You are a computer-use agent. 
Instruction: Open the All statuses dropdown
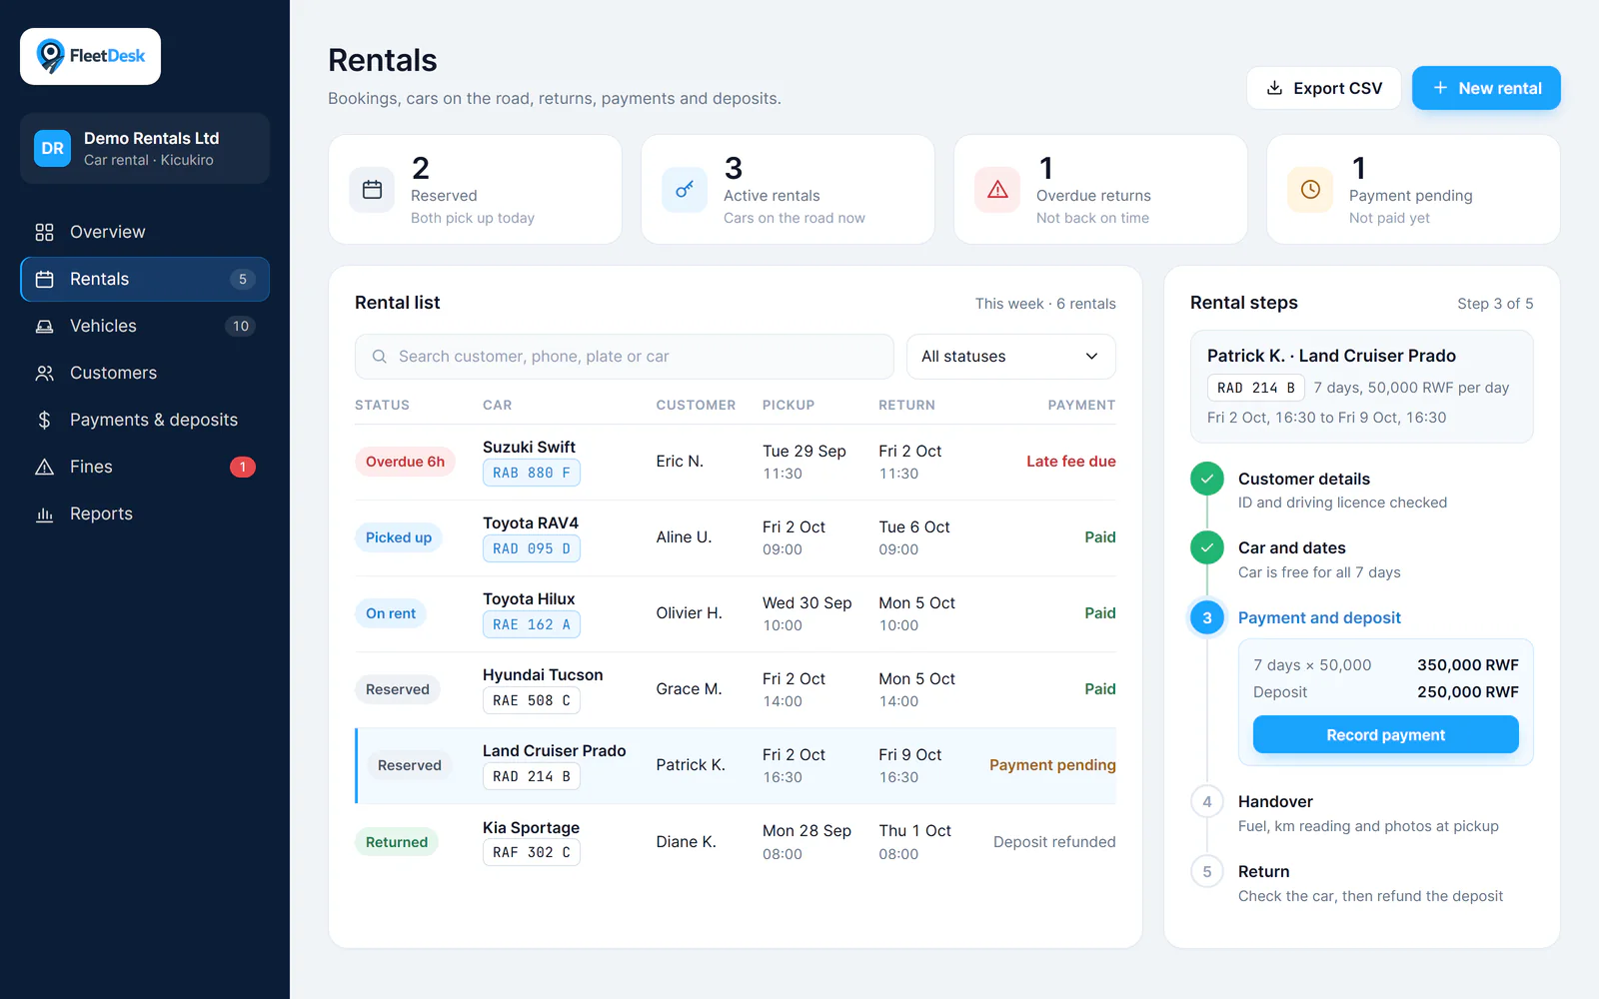click(1010, 357)
